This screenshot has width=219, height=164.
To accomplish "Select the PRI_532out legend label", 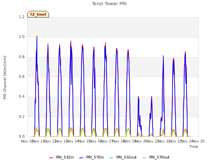I will (x=126, y=157).
